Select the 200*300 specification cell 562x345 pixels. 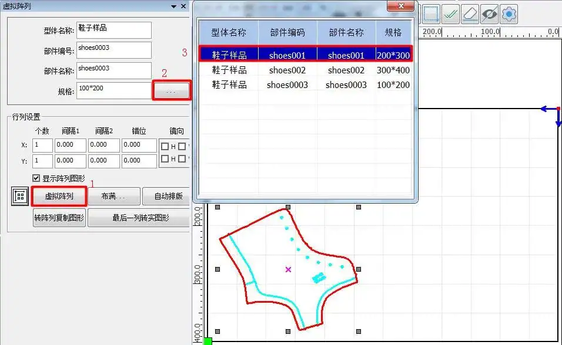[x=393, y=55]
